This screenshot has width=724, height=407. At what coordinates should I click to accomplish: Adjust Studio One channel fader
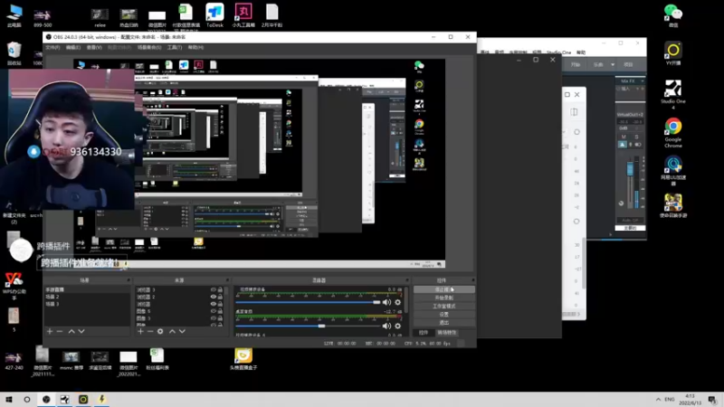(630, 169)
